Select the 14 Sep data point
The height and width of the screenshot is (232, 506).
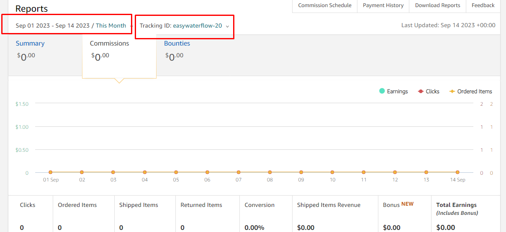457,172
